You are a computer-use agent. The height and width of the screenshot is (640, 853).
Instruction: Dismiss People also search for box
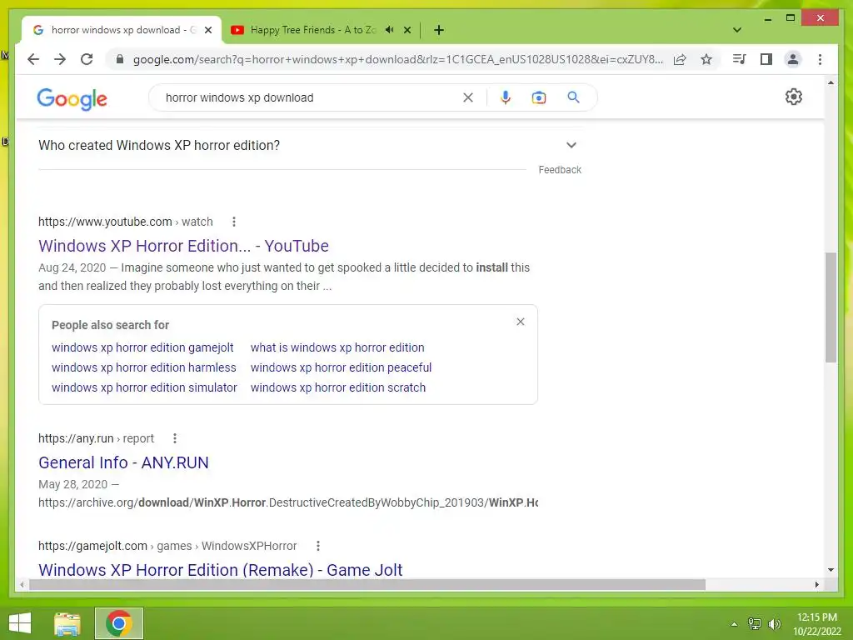[521, 322]
